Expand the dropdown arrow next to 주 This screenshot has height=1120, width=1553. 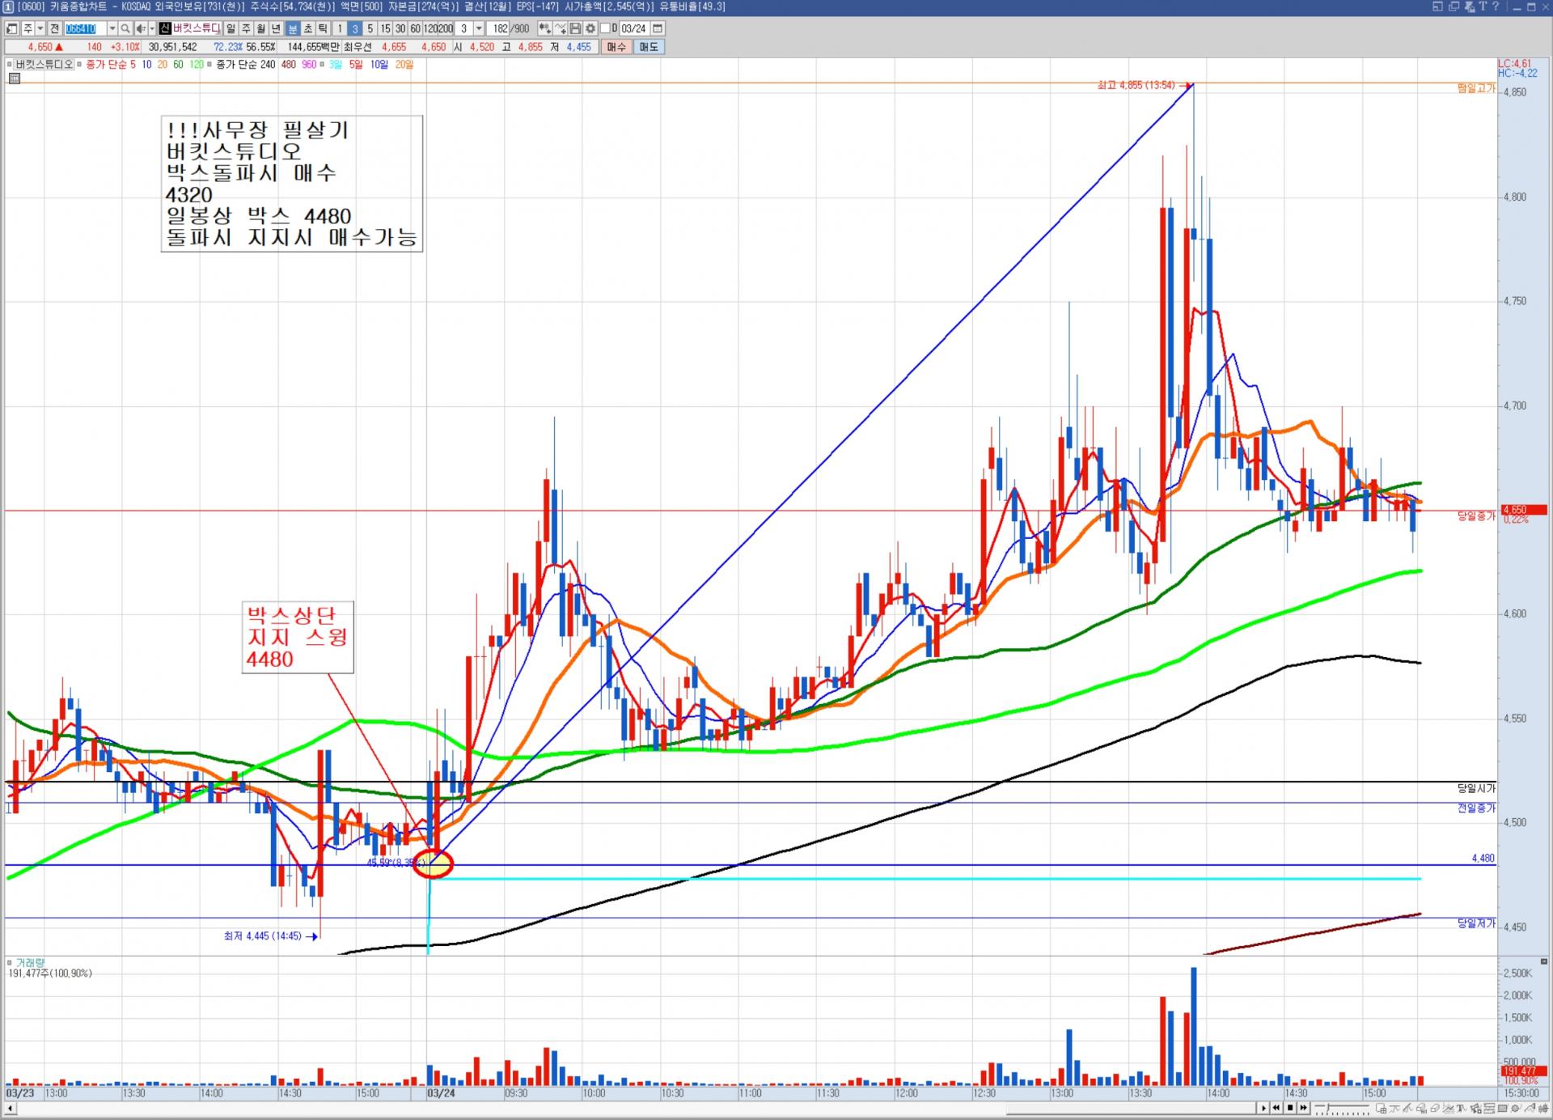coord(40,28)
